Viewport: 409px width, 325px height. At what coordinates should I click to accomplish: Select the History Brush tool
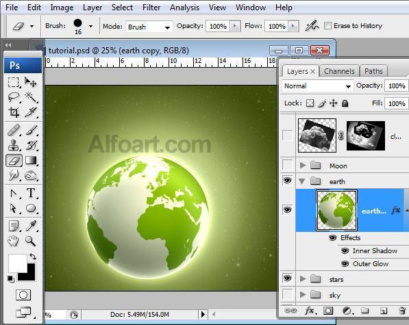[31, 145]
